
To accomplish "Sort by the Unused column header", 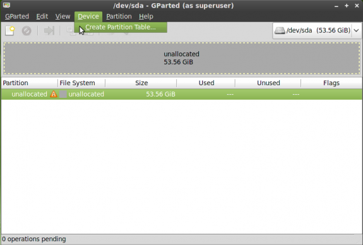I will 268,83.
